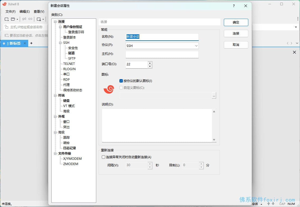Click the three-dot overflow icon in Xshell toolbar
The height and width of the screenshot is (207, 300).
(x=298, y=18)
